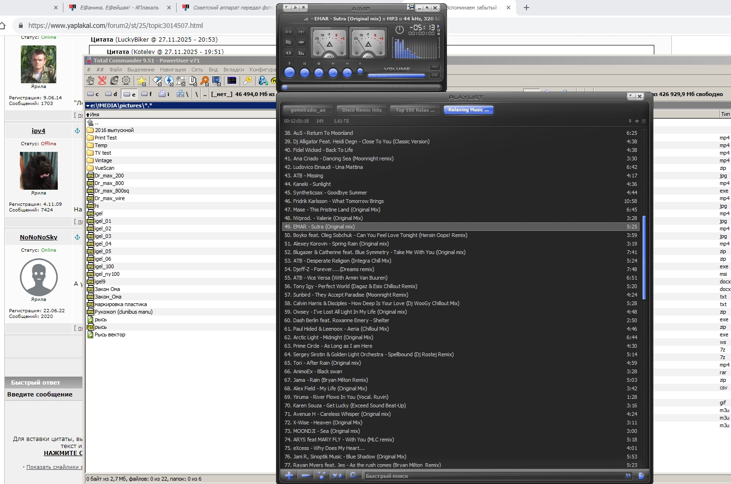The image size is (731, 484).
Task: Toggle playlist window visibility button
Action: point(435,75)
